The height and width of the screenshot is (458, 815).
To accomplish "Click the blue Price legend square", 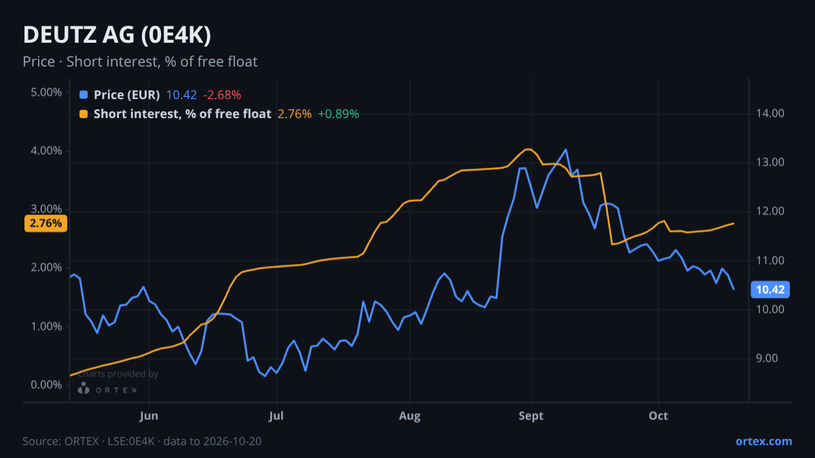I will (84, 95).
